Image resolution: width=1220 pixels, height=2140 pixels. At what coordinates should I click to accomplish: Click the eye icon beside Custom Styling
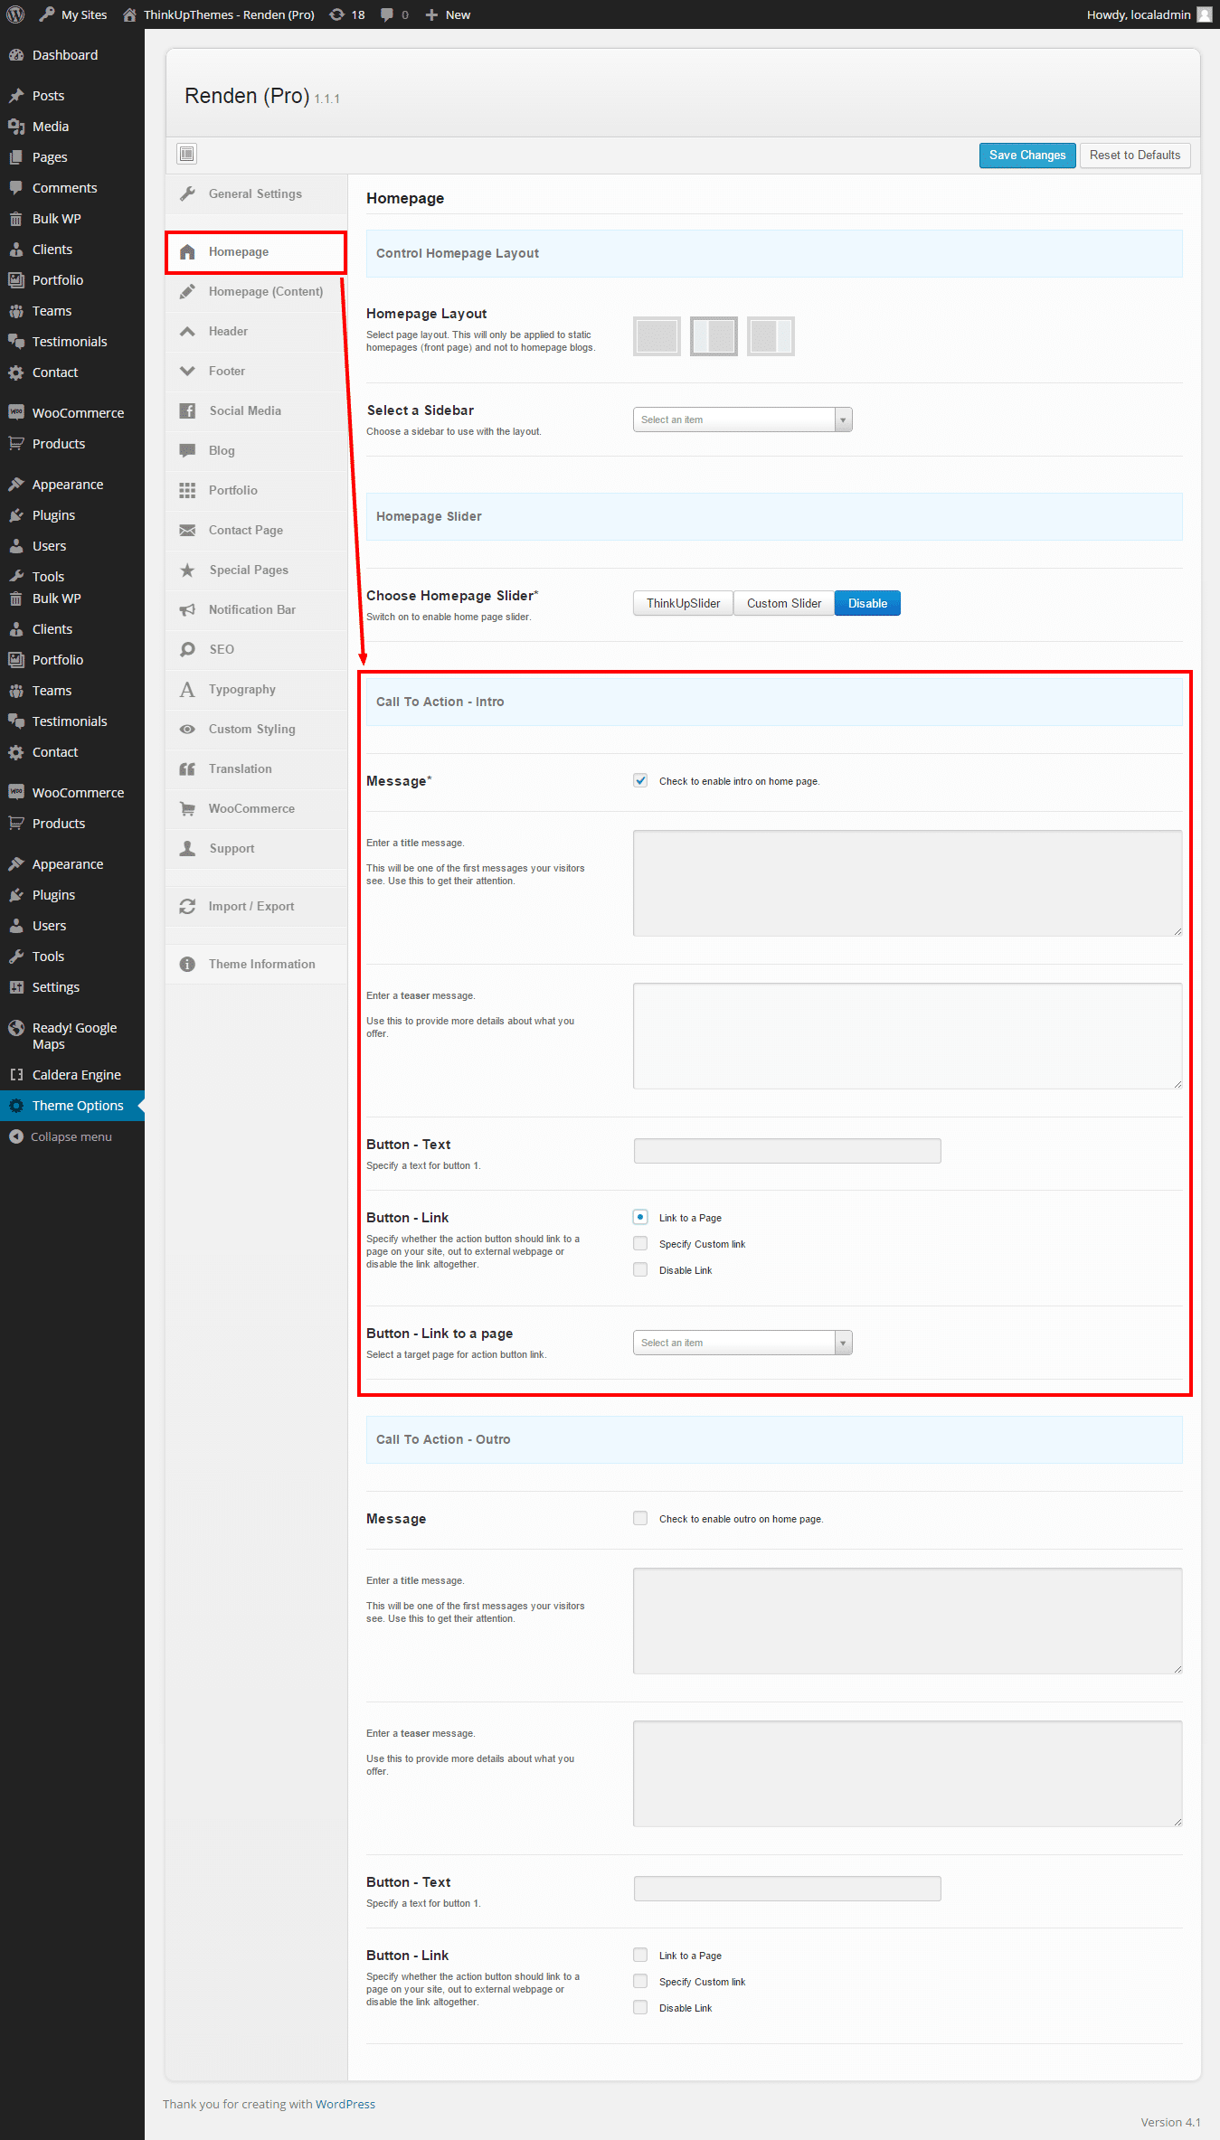187,729
